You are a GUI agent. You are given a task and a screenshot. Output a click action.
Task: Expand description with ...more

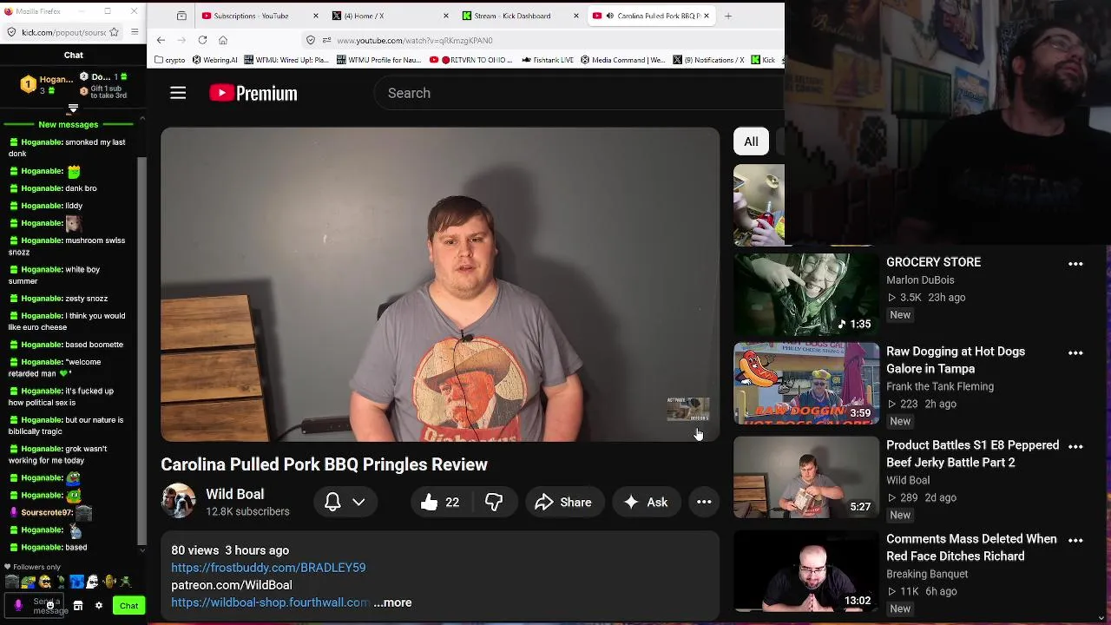[392, 602]
